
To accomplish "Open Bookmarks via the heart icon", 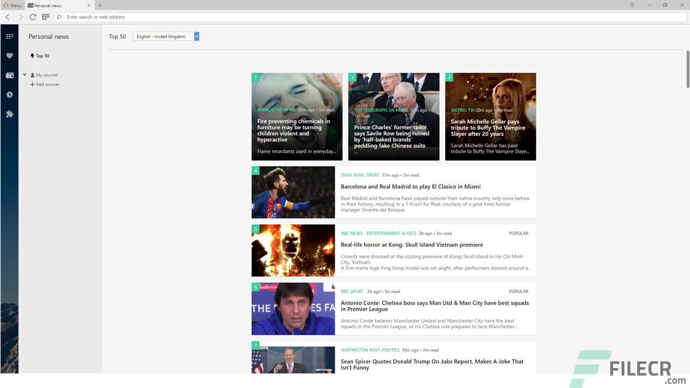I will tap(9, 56).
